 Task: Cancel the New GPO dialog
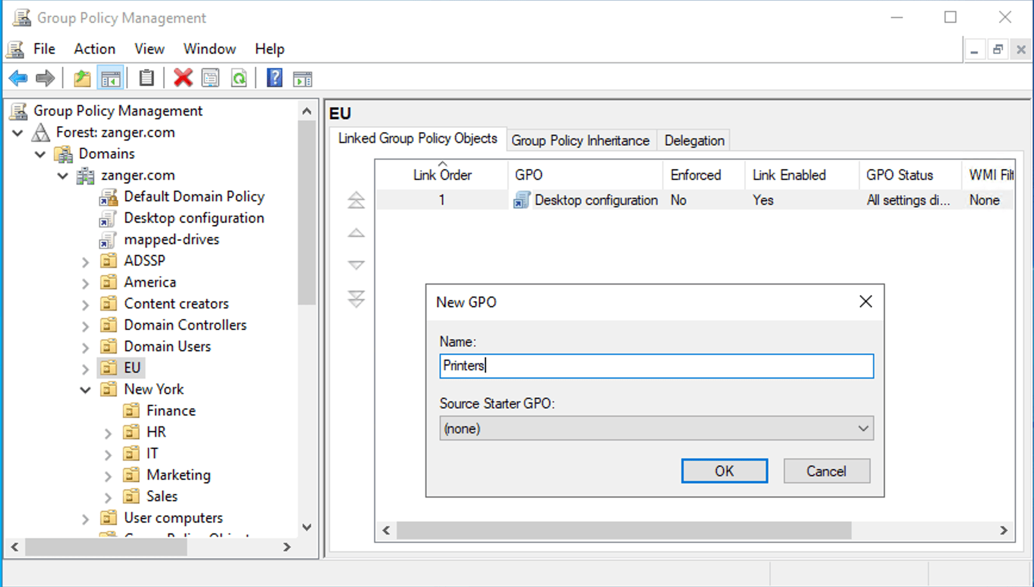826,471
